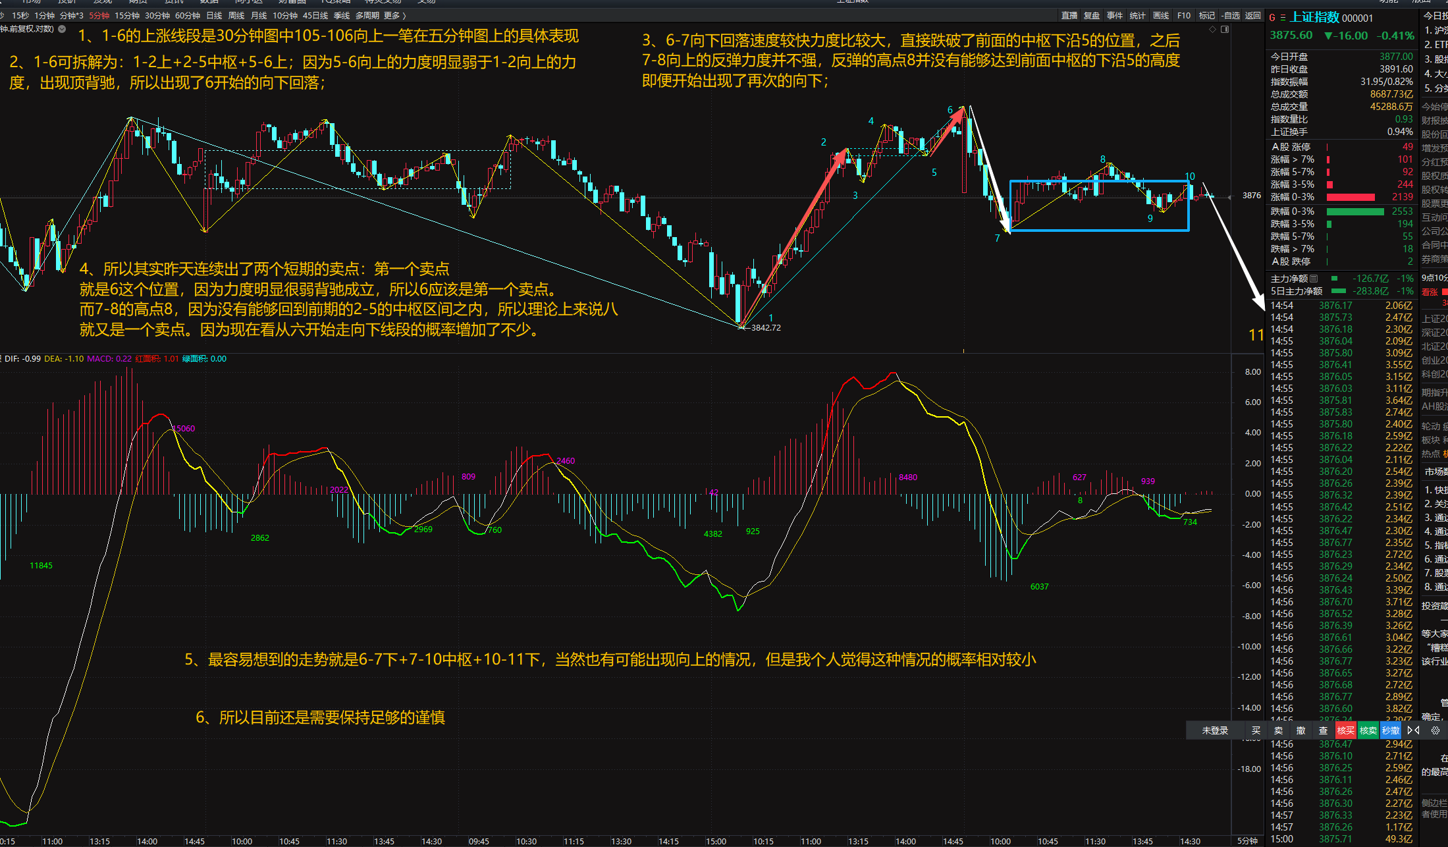The height and width of the screenshot is (847, 1448).
Task: Select the 60分钟 period
Action: click(x=188, y=15)
